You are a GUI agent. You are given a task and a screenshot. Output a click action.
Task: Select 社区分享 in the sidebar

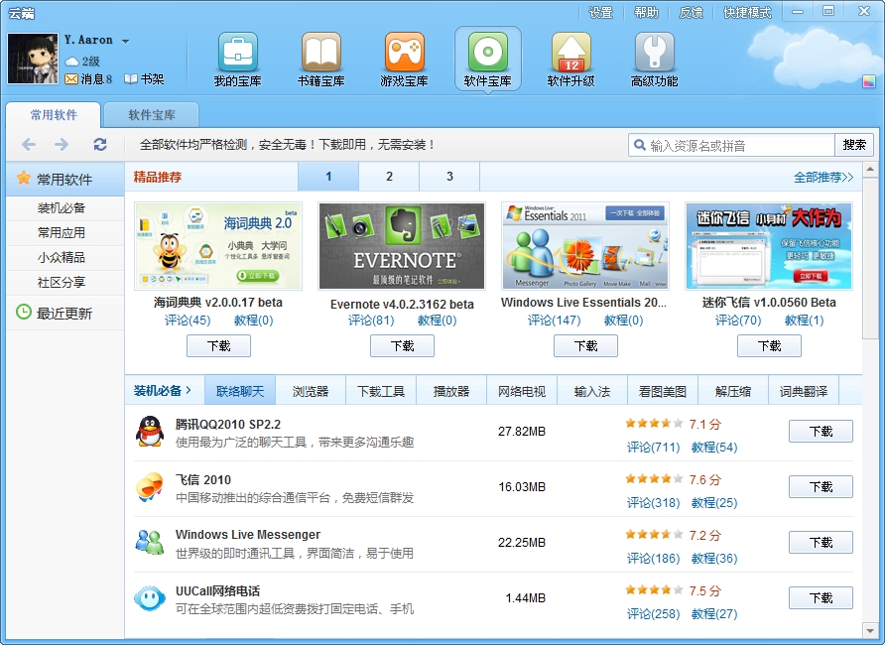tap(62, 282)
